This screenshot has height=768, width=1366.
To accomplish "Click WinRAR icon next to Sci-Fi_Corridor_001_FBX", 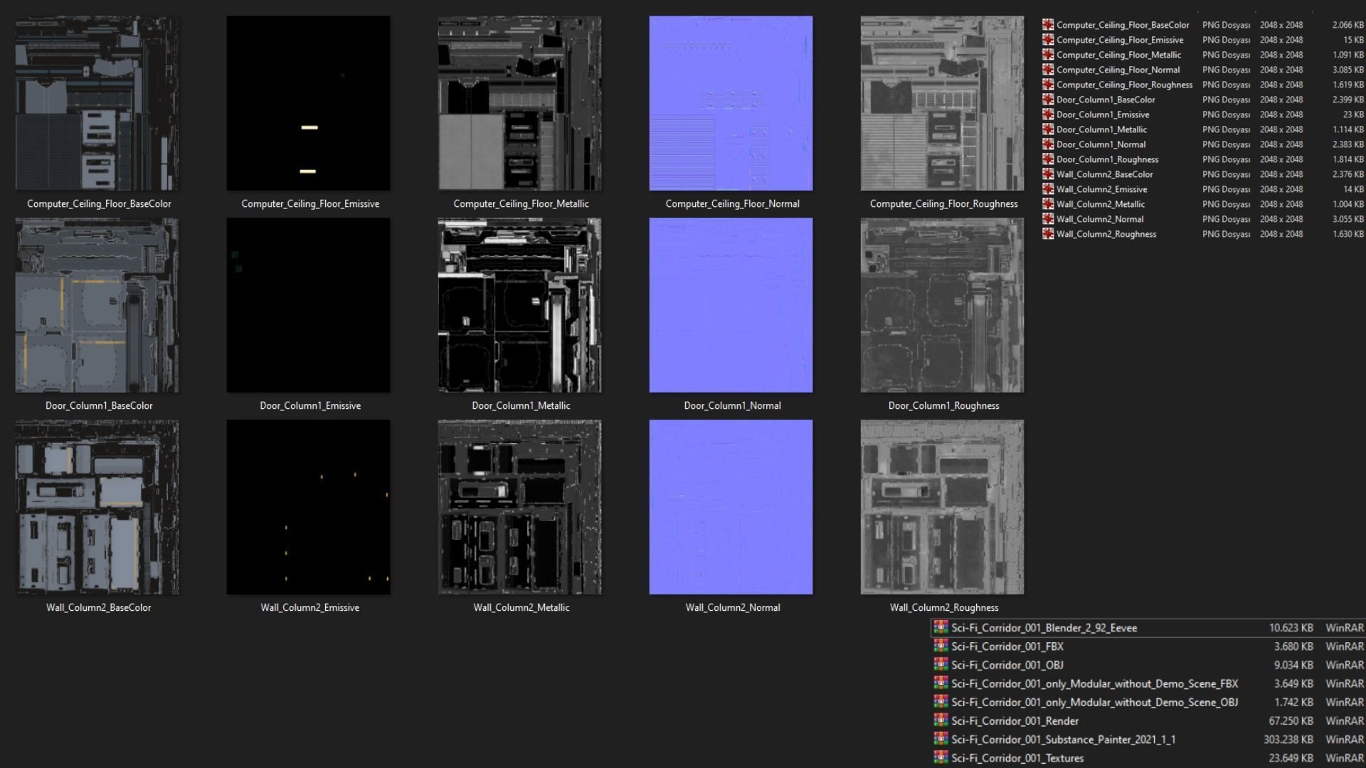I will 941,646.
